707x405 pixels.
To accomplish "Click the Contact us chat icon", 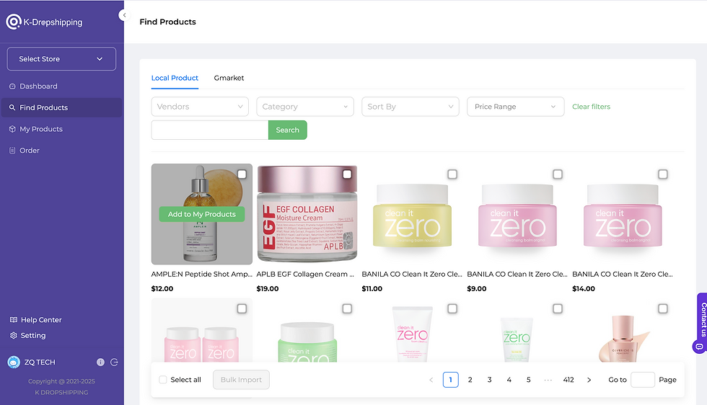I will (x=699, y=347).
